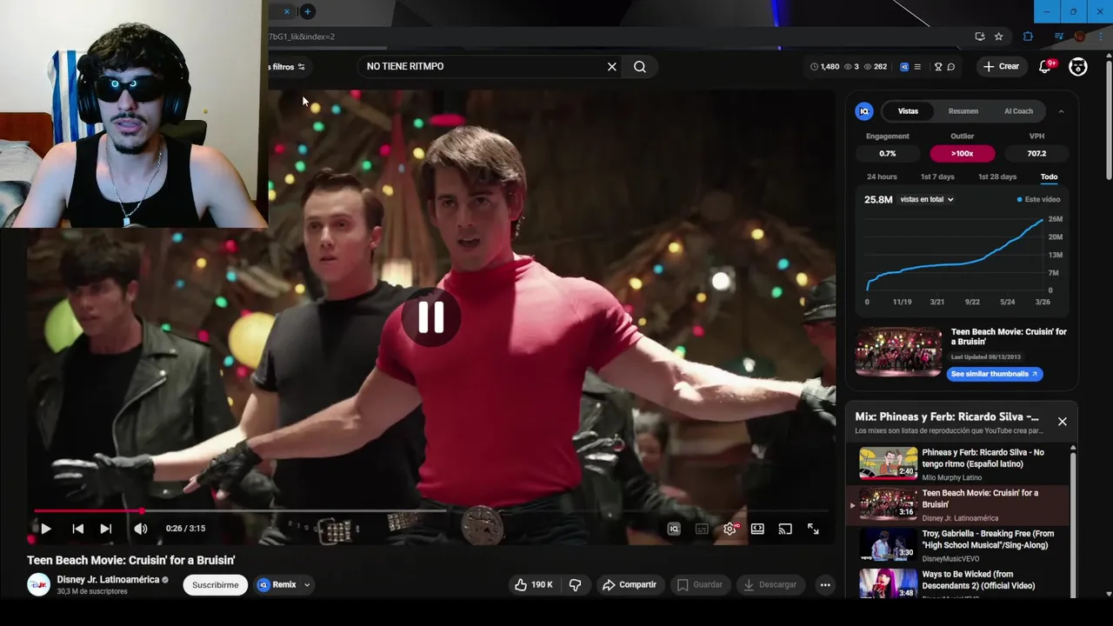
Task: Close the current browser tab
Action: 287,11
